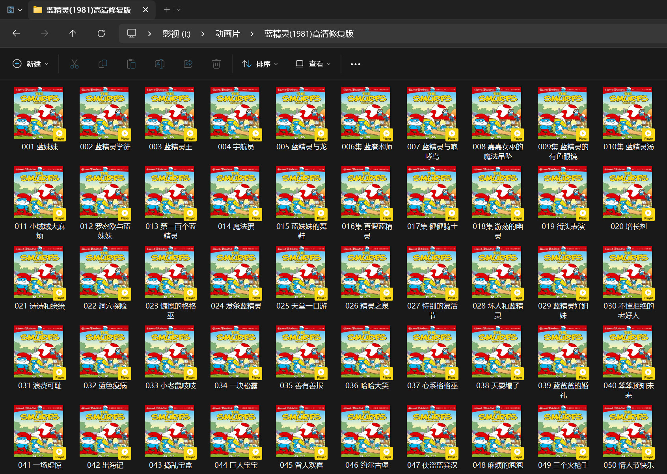
Task: Expand the 排序 (Sort) options dropdown
Action: 260,64
